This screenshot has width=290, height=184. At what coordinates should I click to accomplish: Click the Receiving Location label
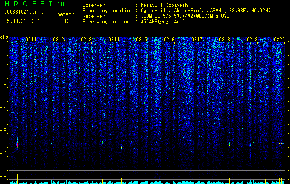(x=107, y=11)
